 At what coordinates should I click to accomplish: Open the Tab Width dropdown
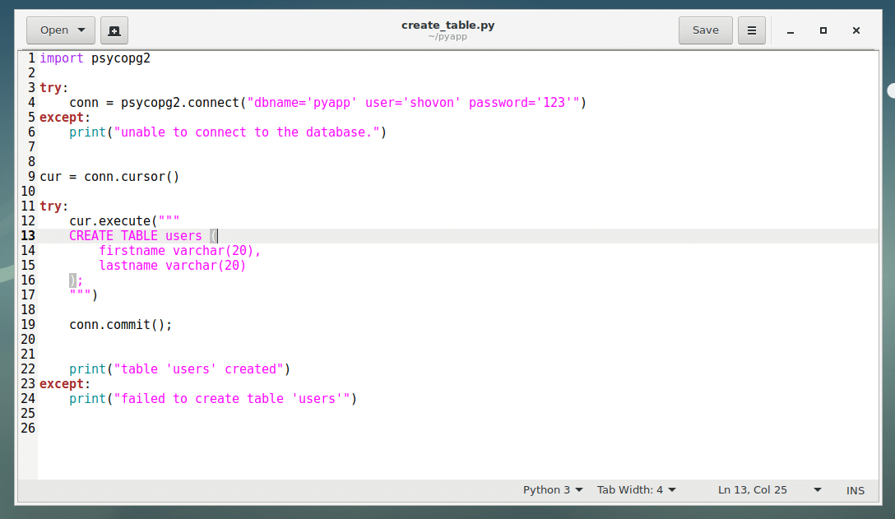pyautogui.click(x=636, y=490)
